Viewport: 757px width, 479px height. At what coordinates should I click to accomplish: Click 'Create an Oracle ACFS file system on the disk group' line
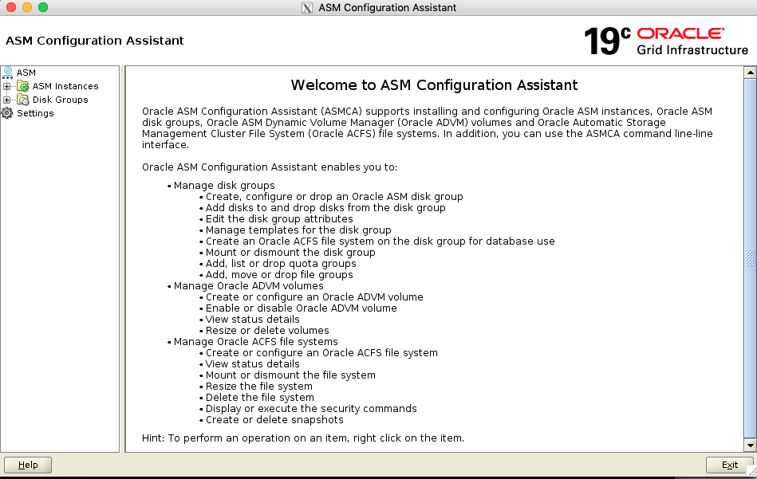380,241
